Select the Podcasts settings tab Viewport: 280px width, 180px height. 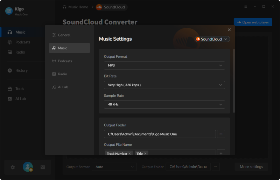tap(69, 61)
